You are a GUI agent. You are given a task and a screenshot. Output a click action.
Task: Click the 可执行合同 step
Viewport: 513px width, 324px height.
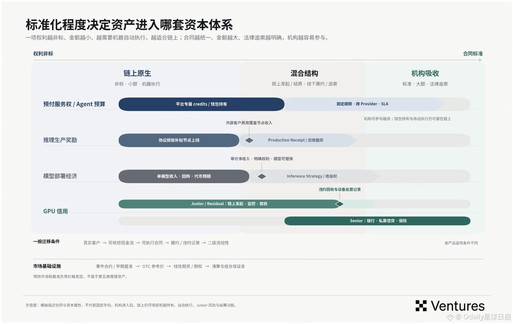pos(152,243)
